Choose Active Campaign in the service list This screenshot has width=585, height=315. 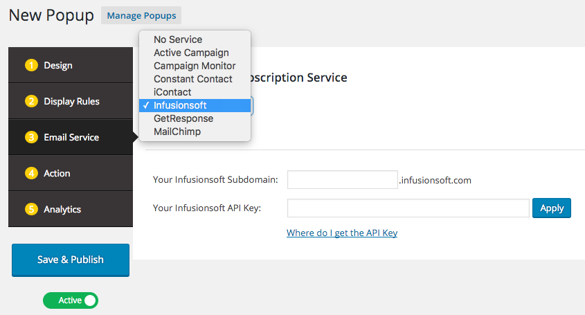tap(191, 53)
